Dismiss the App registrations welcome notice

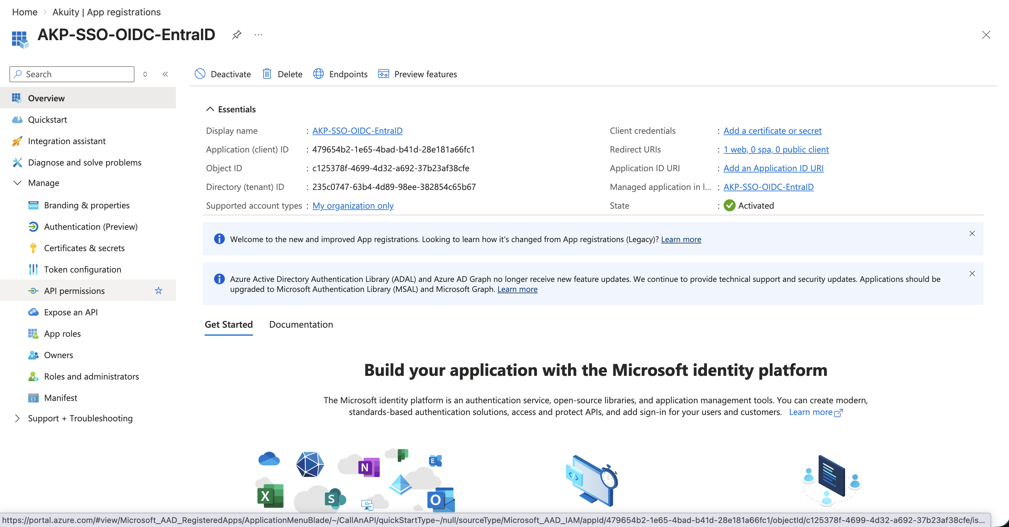pos(972,233)
